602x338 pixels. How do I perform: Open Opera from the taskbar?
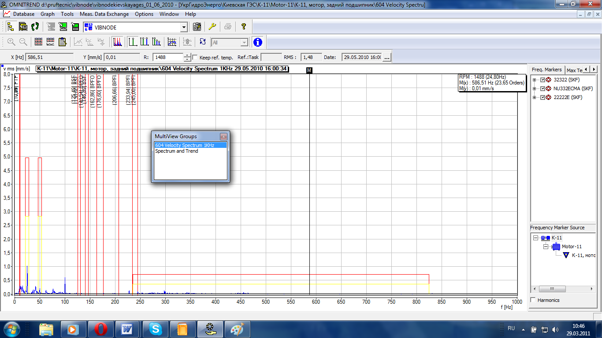click(x=101, y=329)
